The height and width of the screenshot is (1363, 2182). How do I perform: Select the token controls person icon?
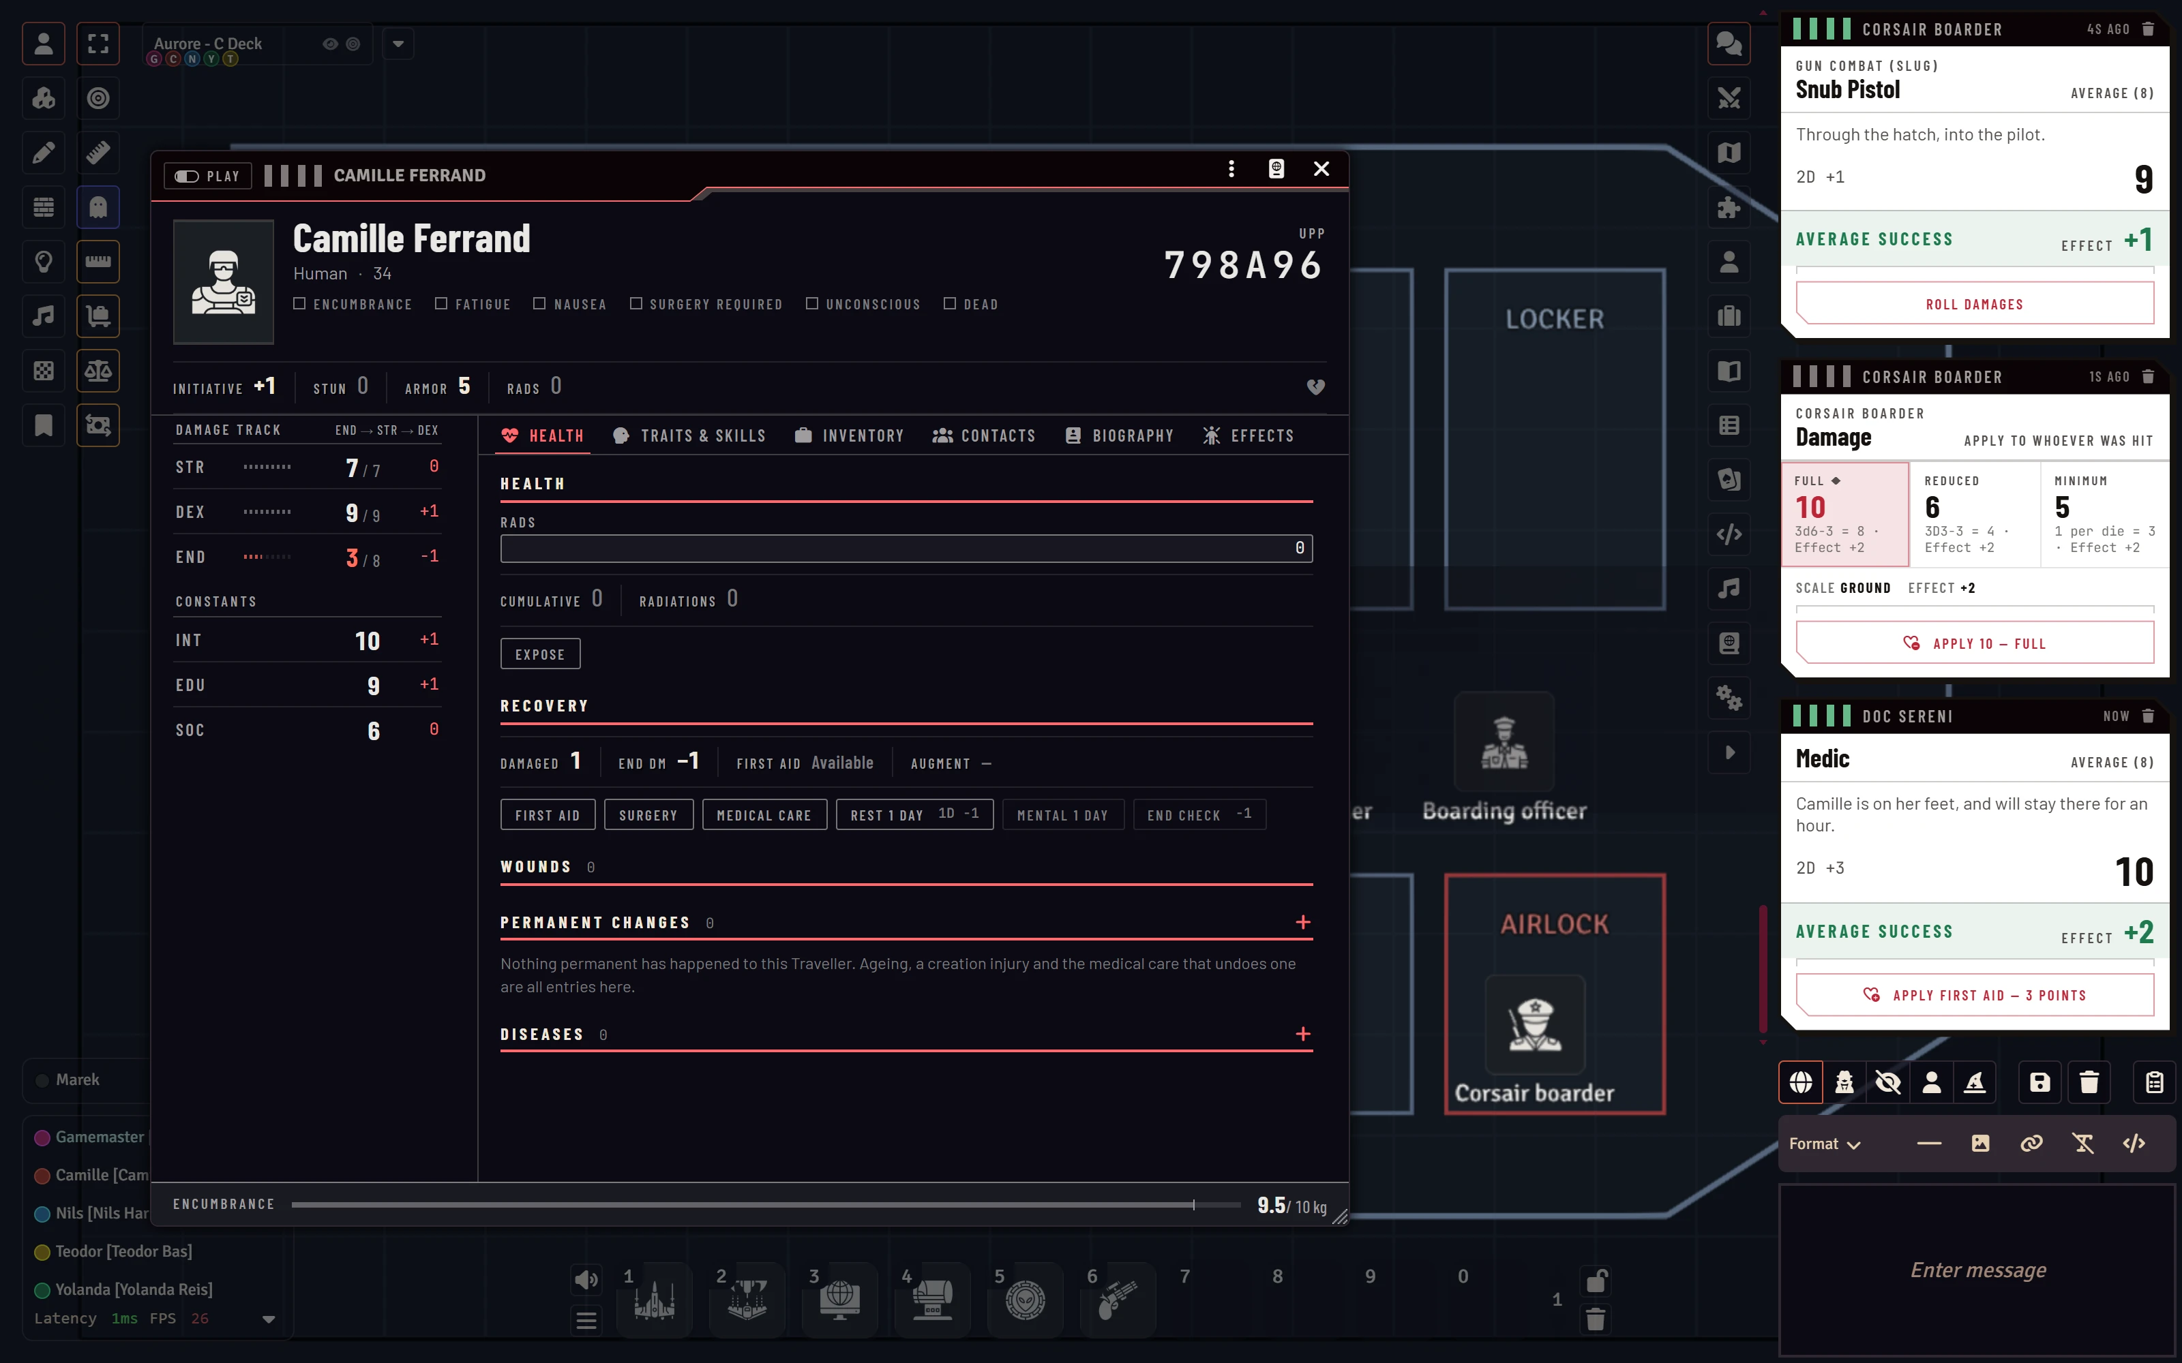point(43,44)
